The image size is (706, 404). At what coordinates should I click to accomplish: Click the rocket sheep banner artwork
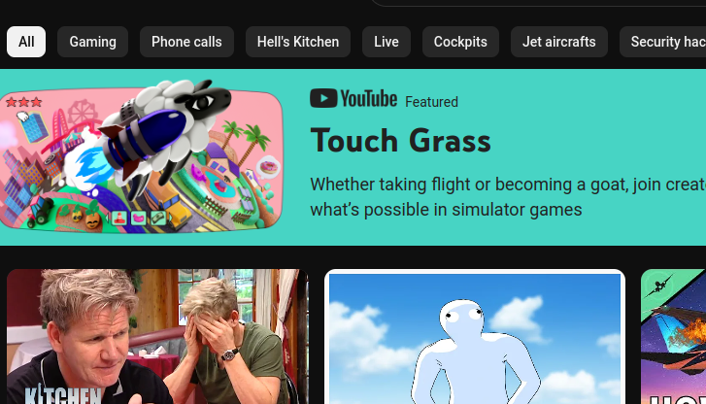(x=141, y=156)
